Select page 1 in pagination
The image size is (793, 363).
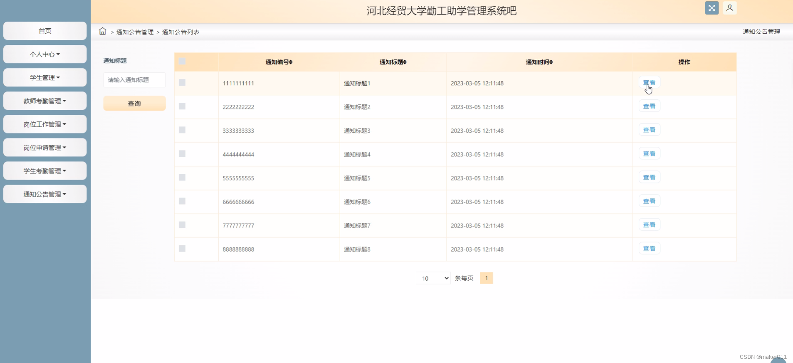pyautogui.click(x=486, y=278)
